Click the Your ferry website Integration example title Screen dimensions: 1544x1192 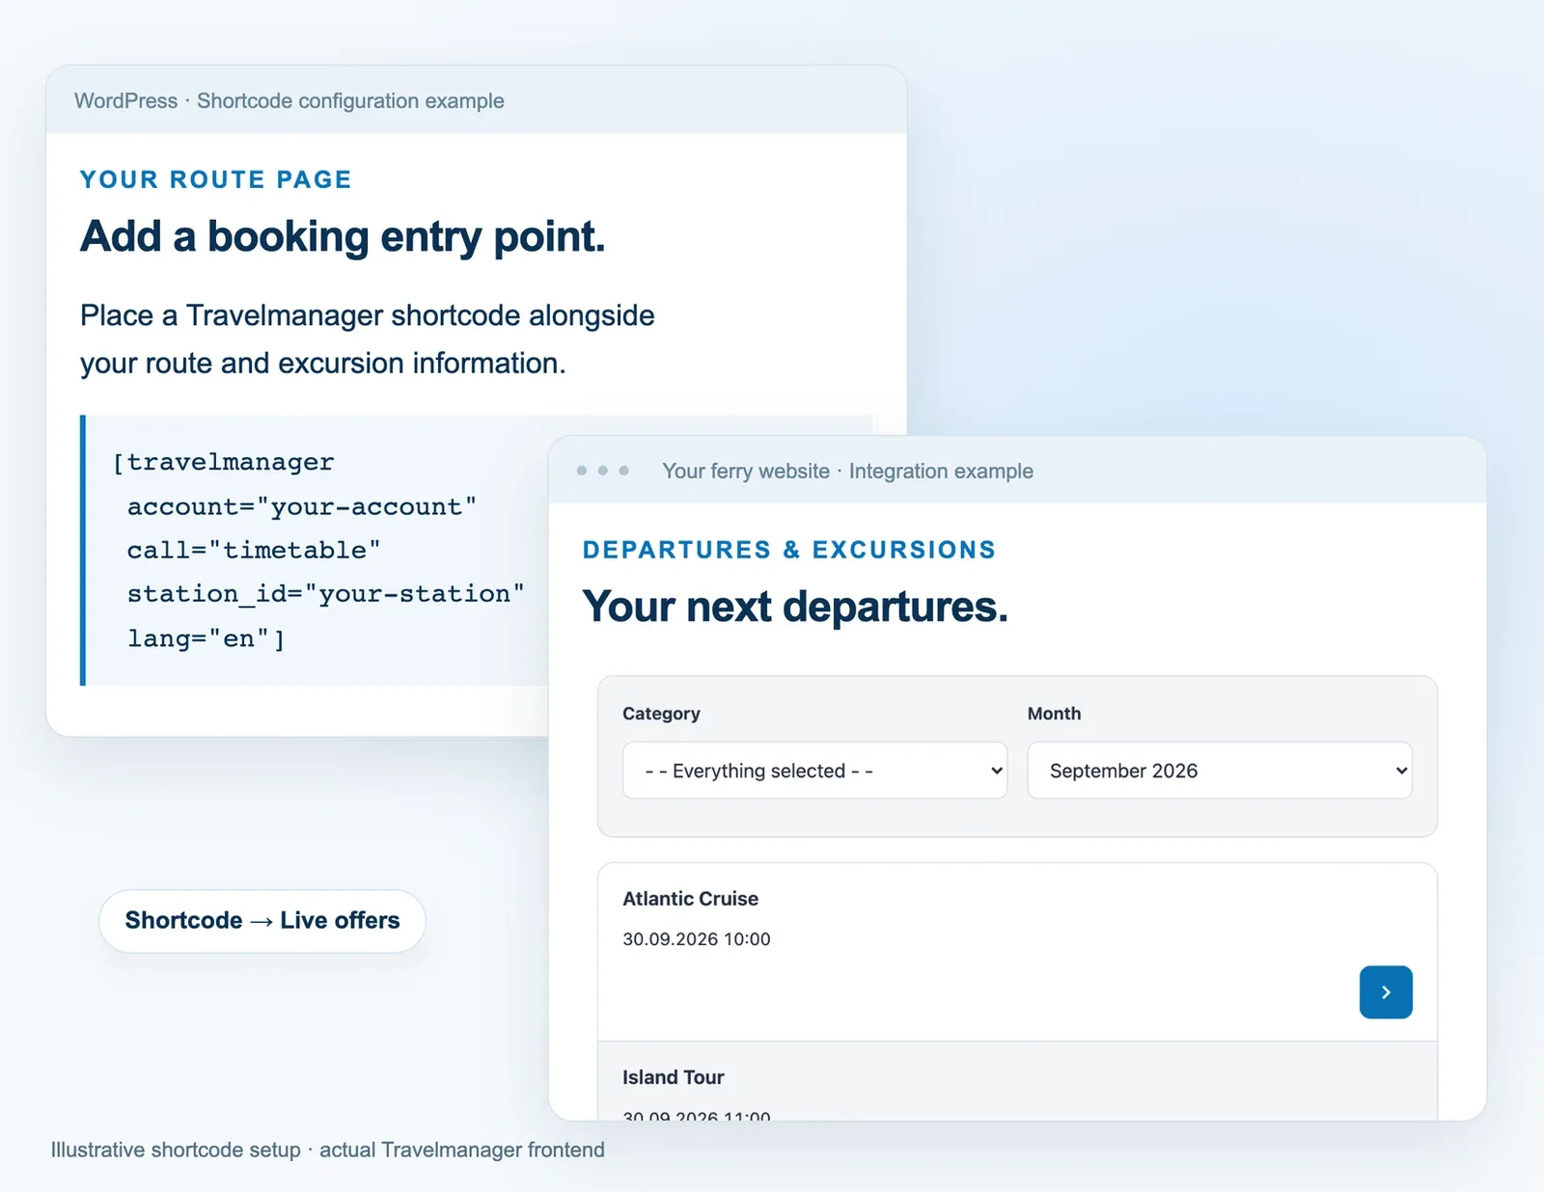847,472
